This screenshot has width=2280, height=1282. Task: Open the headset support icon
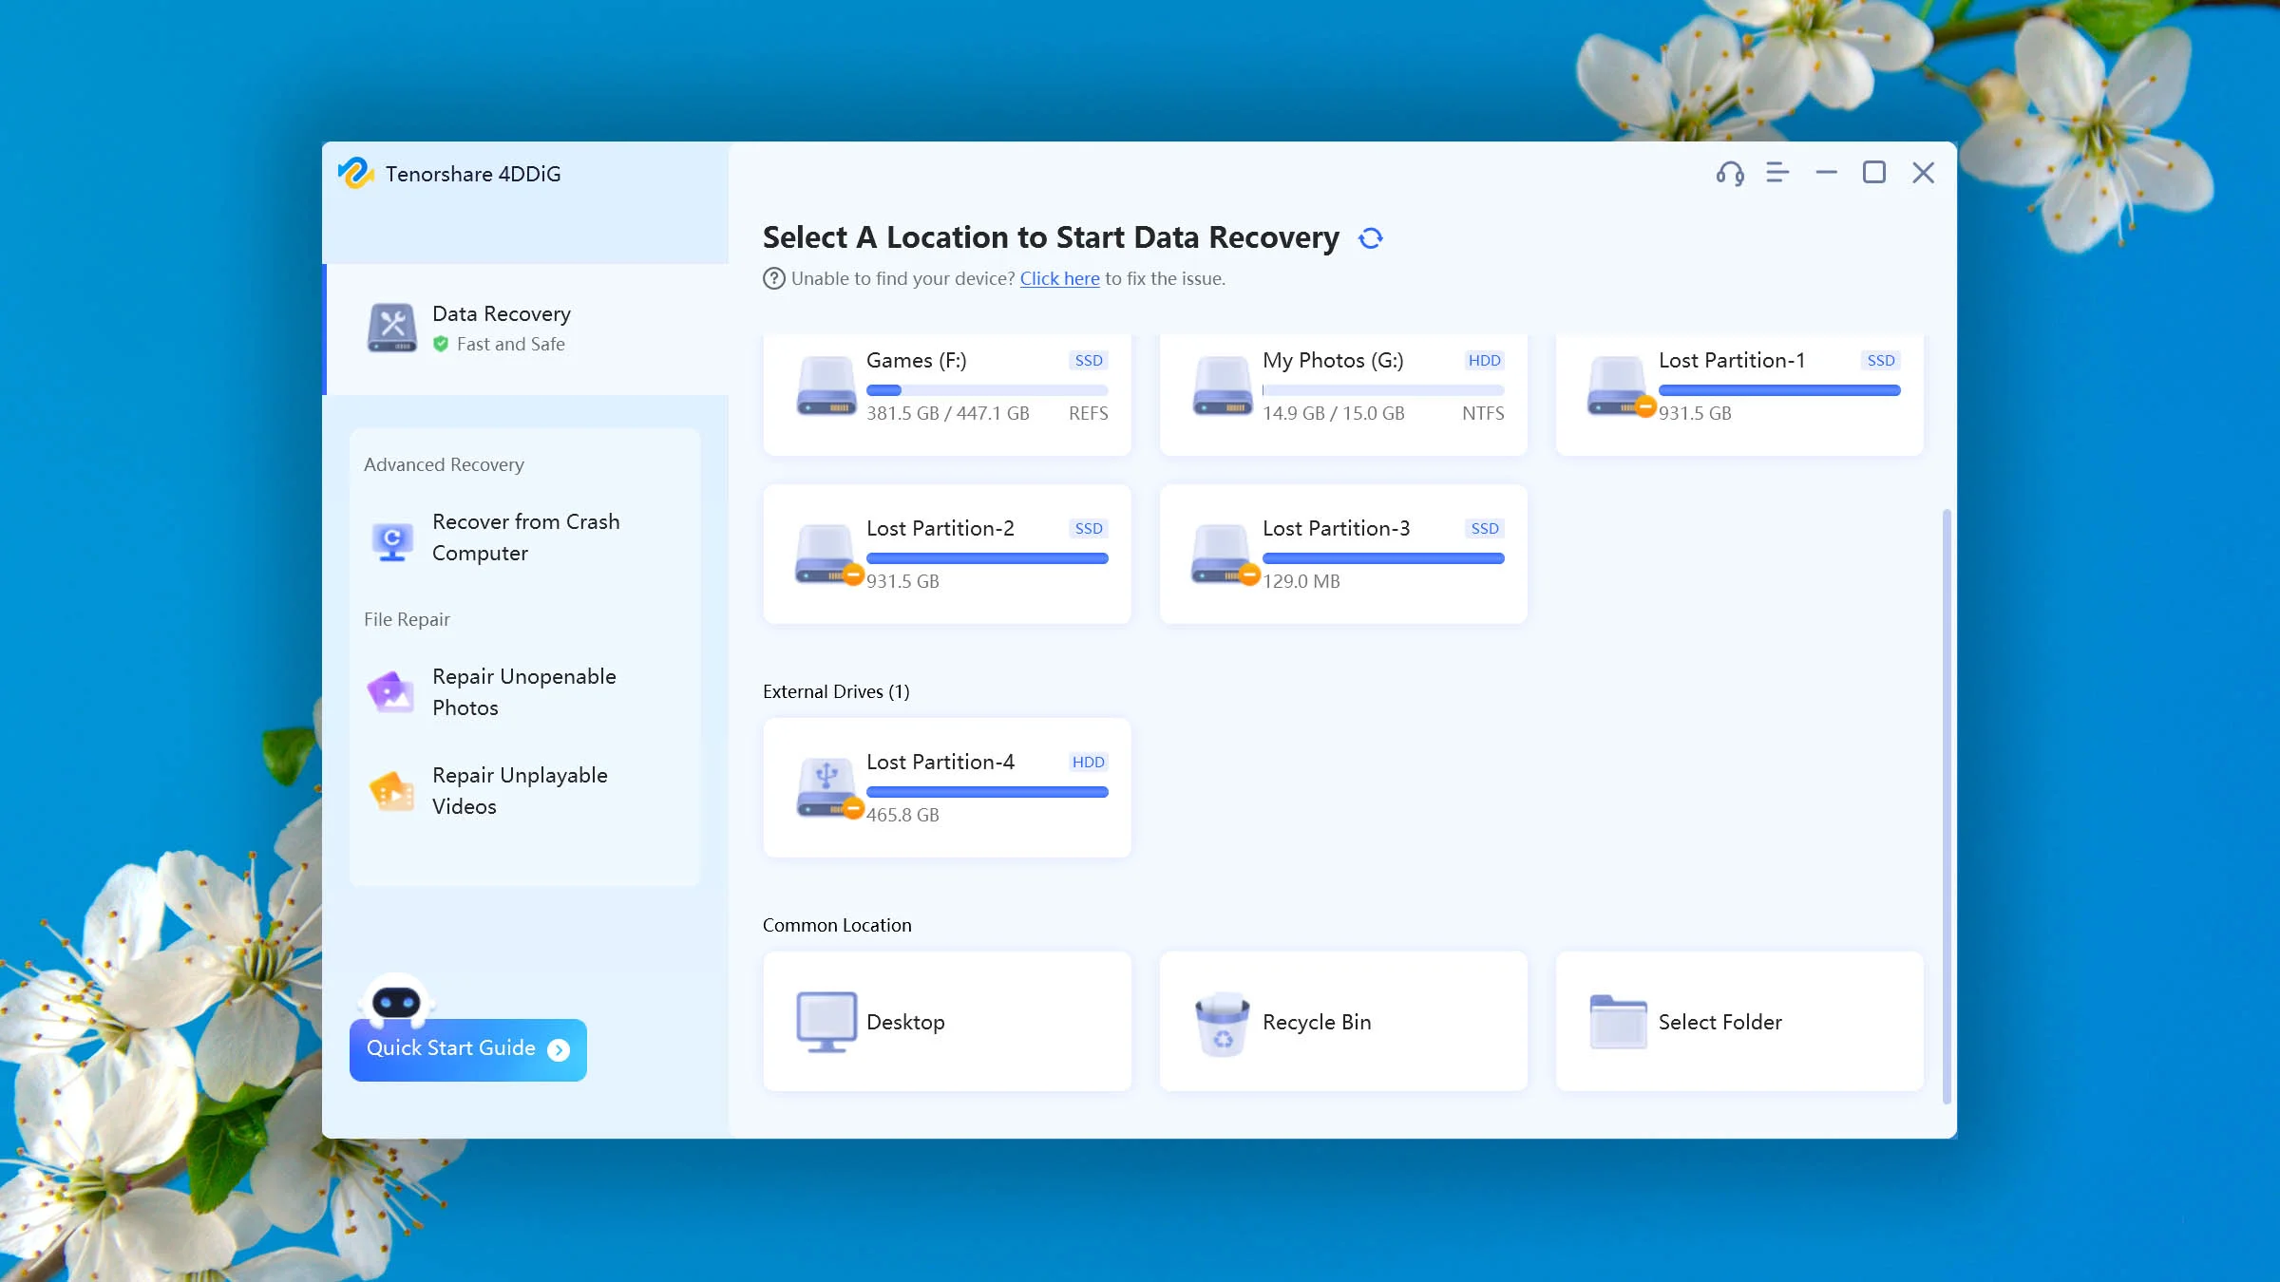tap(1729, 173)
